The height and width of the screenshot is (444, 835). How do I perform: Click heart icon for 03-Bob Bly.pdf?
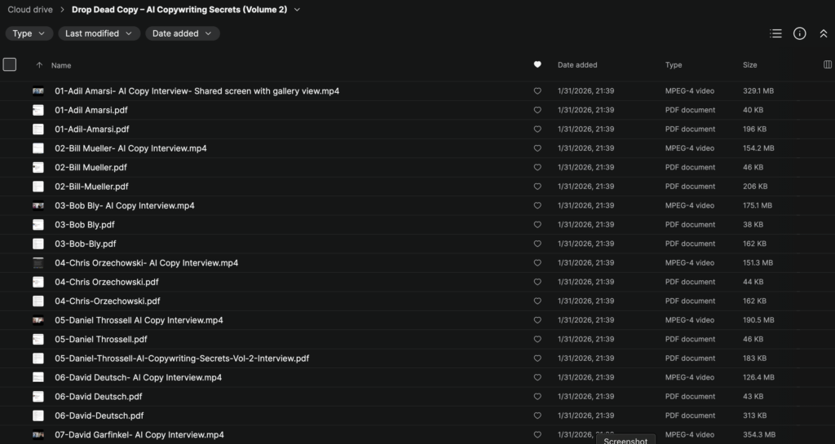click(537, 225)
